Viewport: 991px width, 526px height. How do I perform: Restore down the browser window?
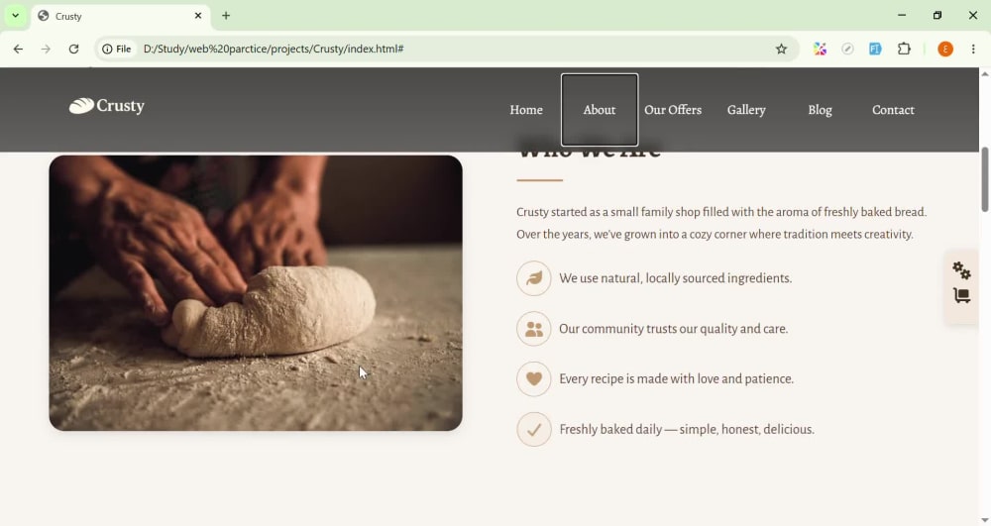[x=937, y=15]
